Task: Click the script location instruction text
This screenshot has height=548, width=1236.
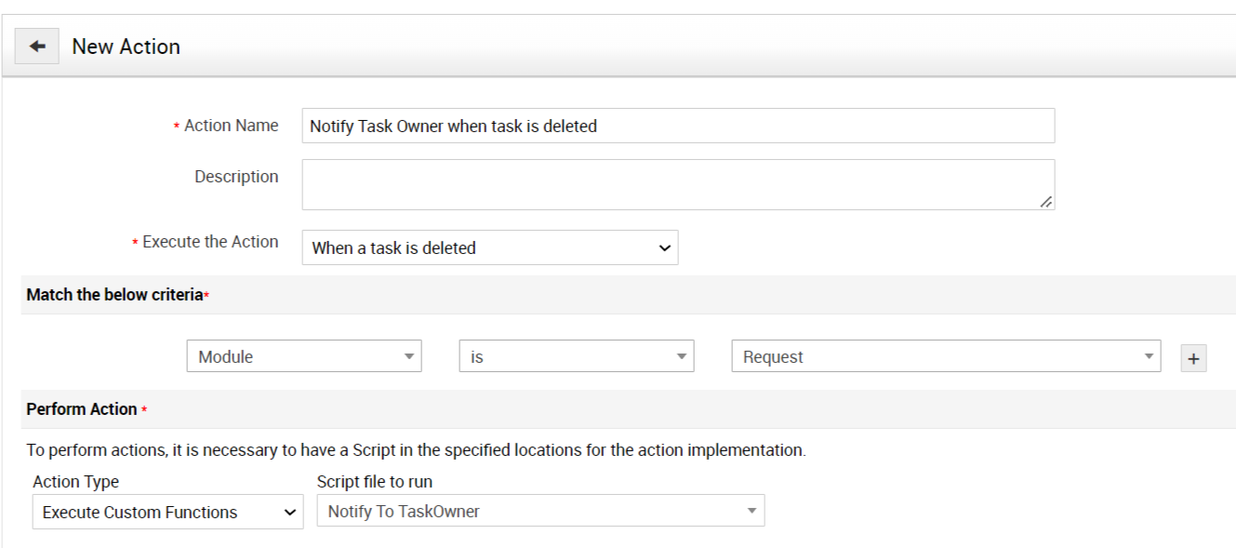Action: (416, 450)
